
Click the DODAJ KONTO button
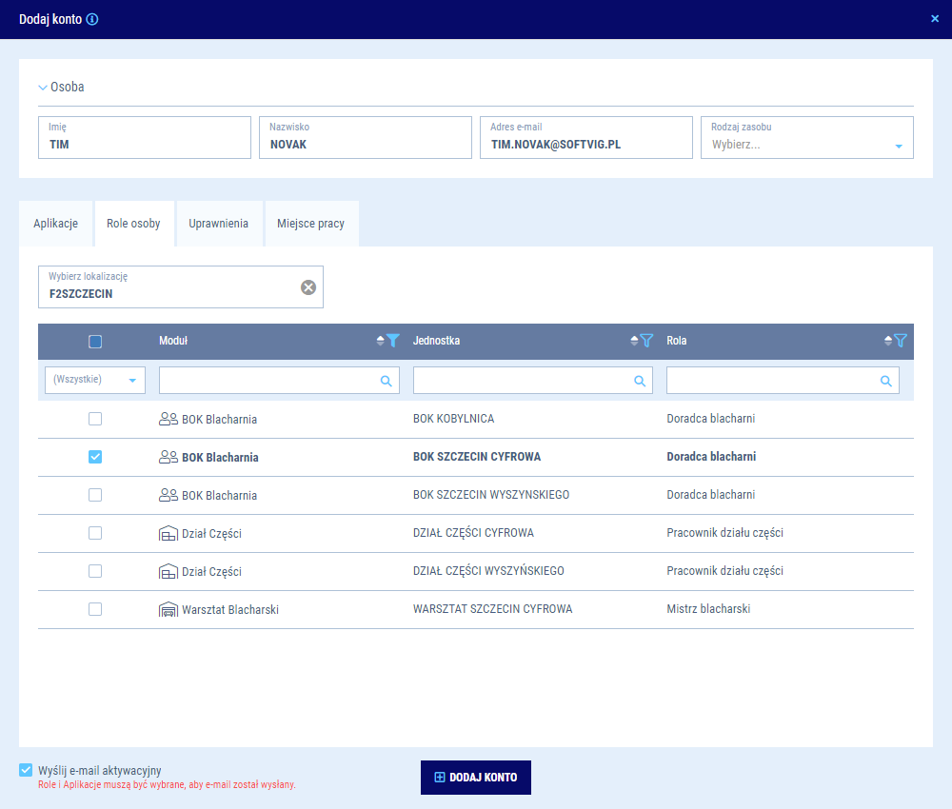pyautogui.click(x=475, y=777)
